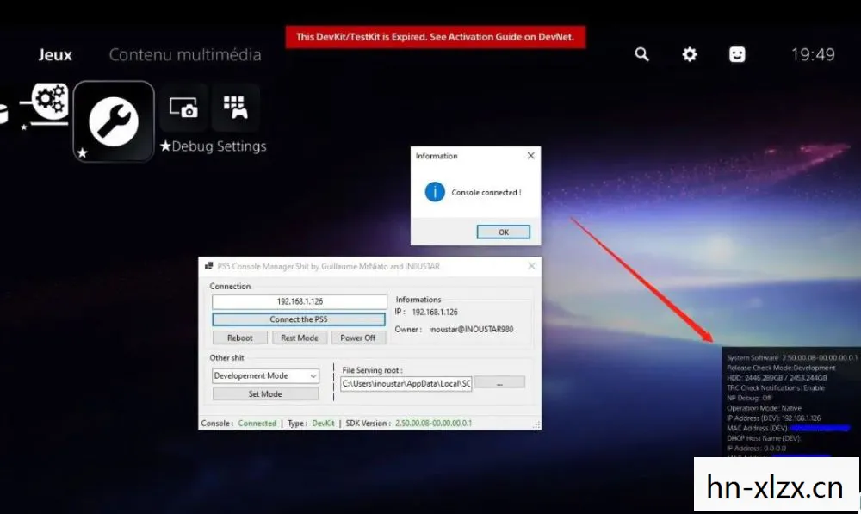Open the user profile face icon
861x514 pixels.
pos(737,54)
